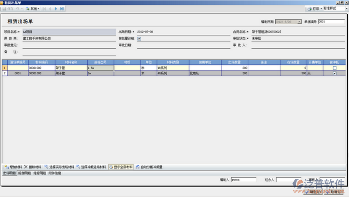The image size is (349, 198).
Task: Click 自动分配冲抵量 button
Action: click(149, 167)
